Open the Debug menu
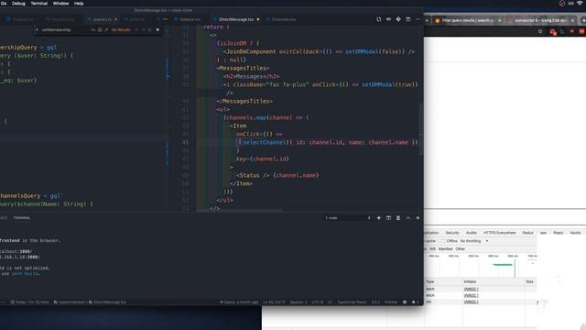This screenshot has height=330, width=586. coord(18,4)
